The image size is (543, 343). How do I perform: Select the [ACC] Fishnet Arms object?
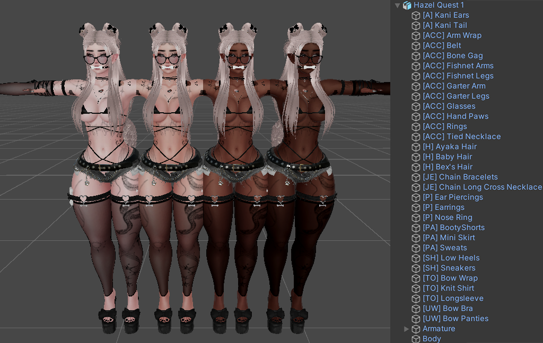pos(458,66)
